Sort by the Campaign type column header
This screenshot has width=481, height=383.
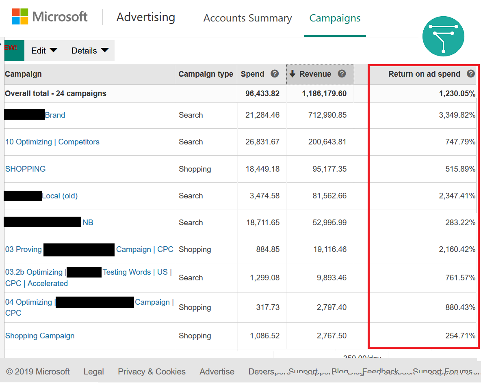(x=206, y=74)
